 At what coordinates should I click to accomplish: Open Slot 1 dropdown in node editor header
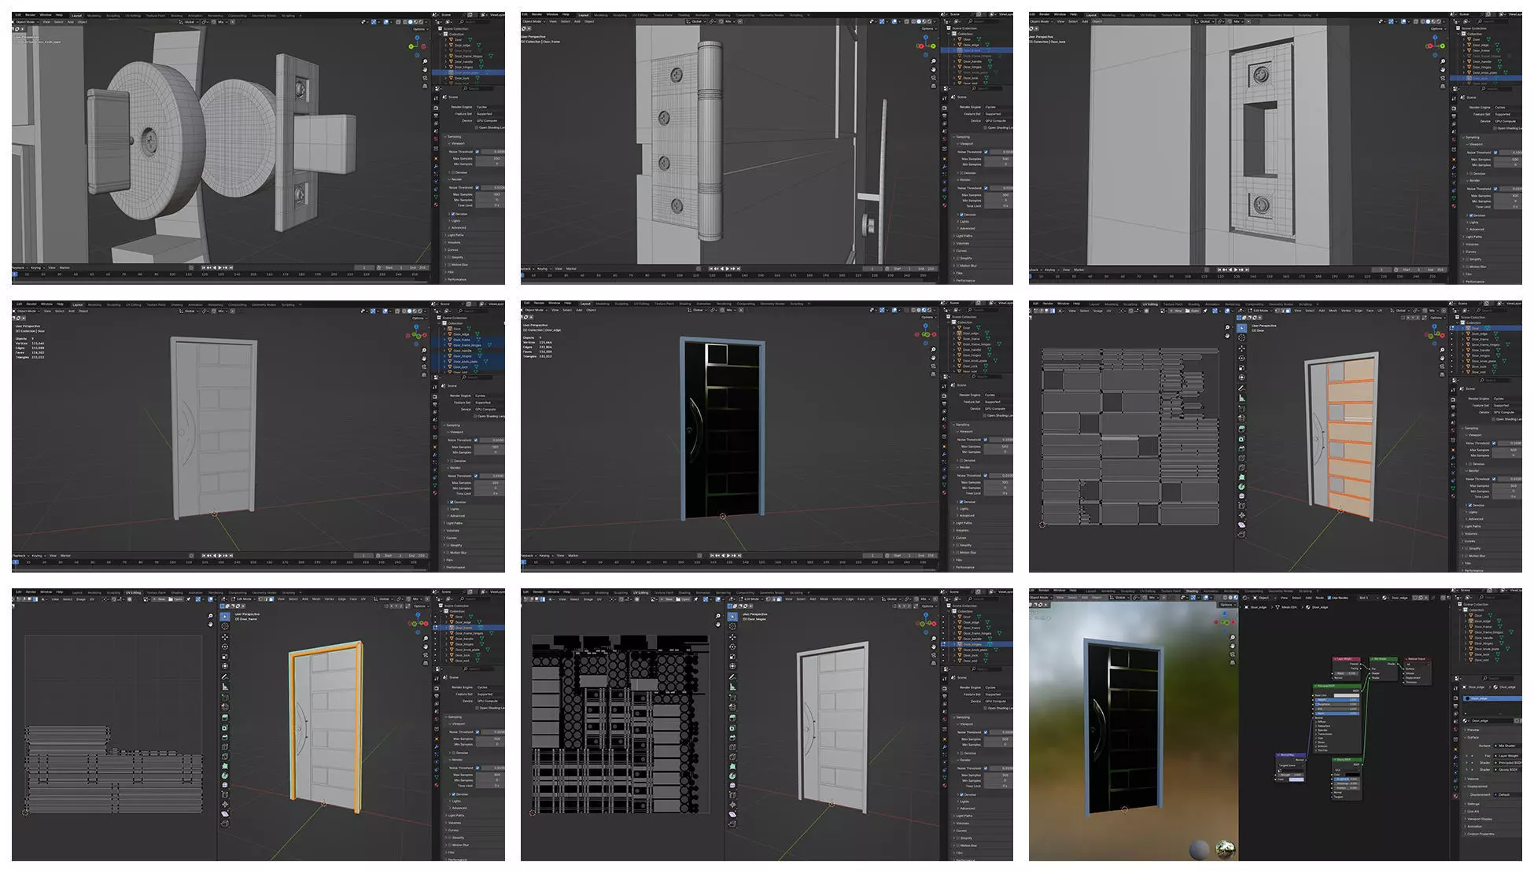click(x=1368, y=598)
